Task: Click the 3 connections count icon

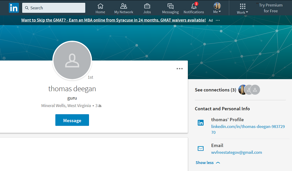Action: 100,106
